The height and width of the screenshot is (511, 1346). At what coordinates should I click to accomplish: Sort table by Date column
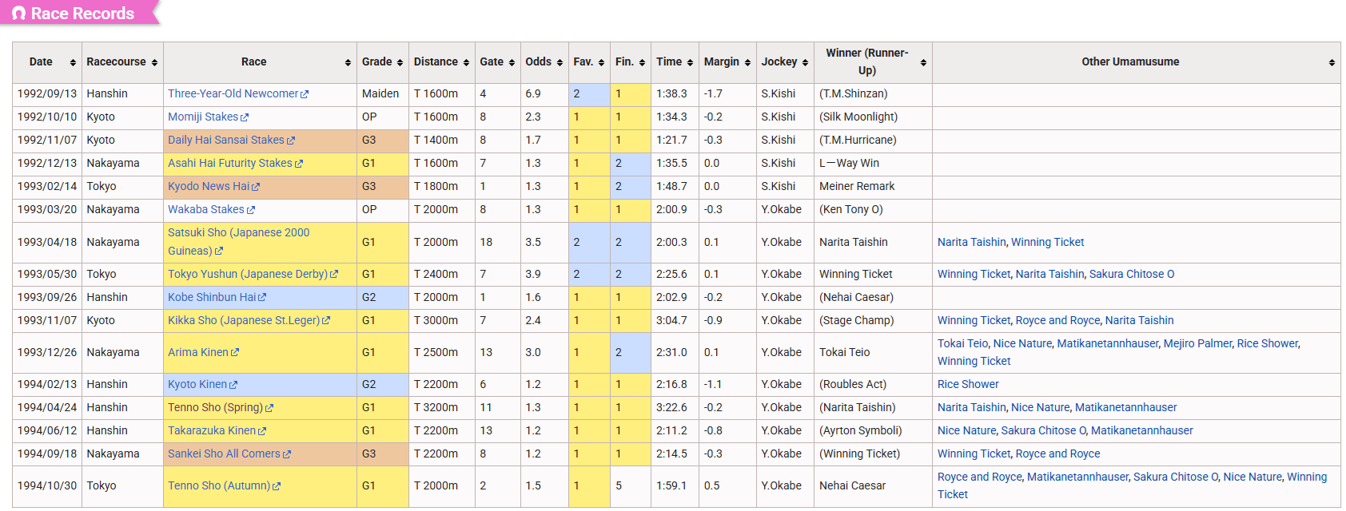pyautogui.click(x=73, y=62)
